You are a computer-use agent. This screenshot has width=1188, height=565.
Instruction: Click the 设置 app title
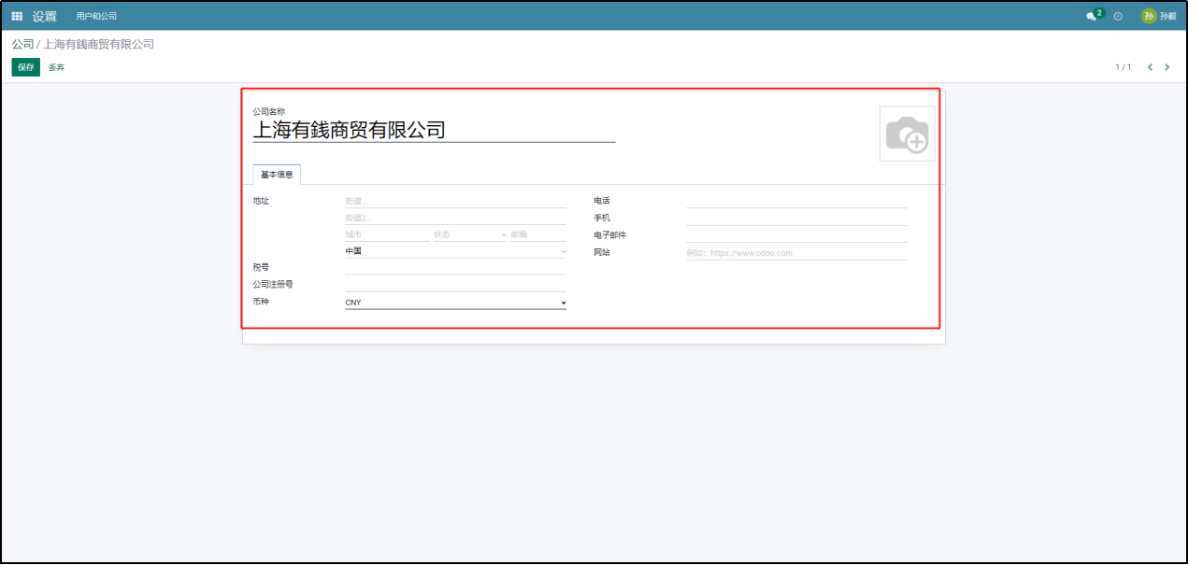45,17
